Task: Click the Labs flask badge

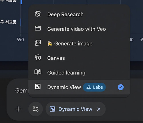Action: click(x=94, y=87)
